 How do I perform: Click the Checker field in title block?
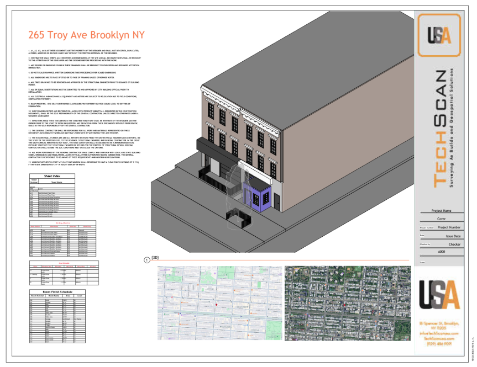(454, 243)
